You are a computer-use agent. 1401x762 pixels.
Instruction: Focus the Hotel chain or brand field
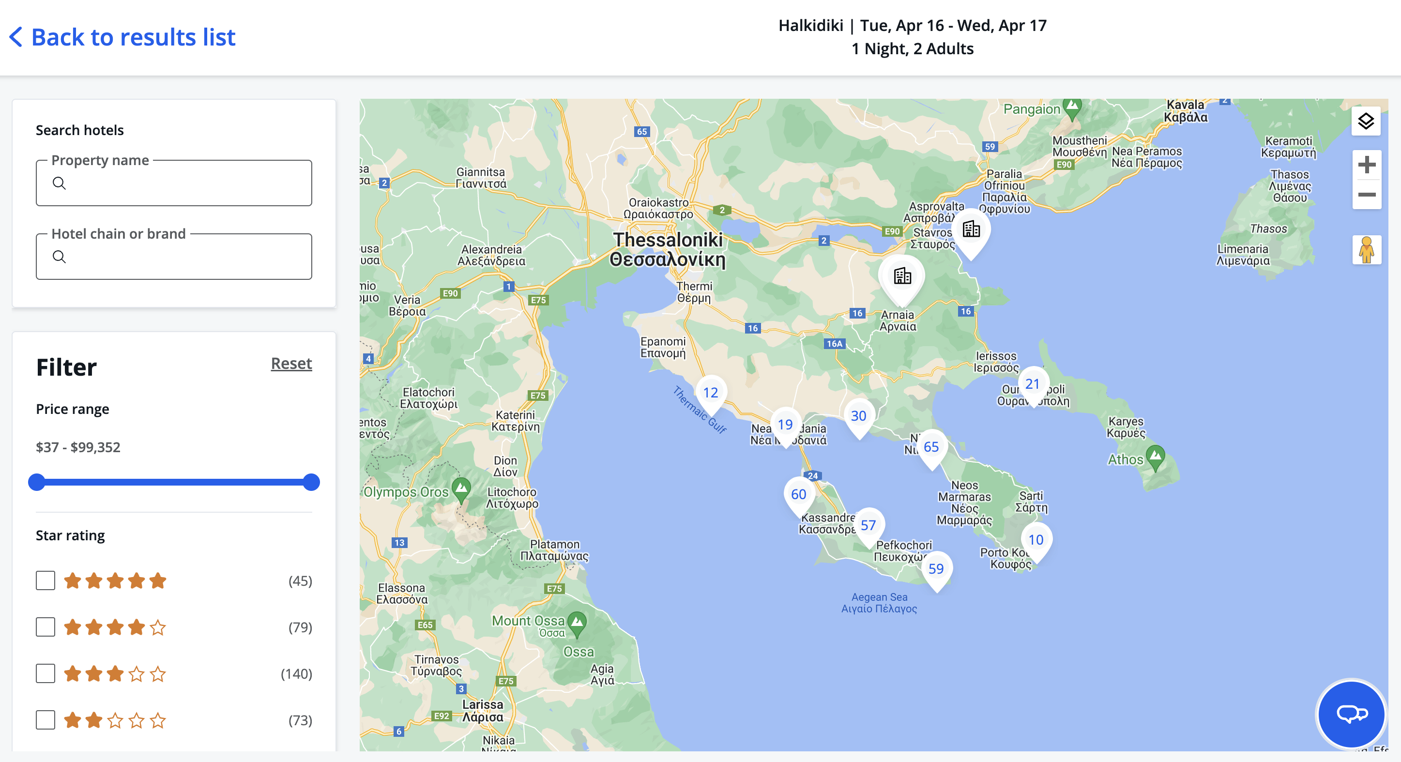(174, 256)
